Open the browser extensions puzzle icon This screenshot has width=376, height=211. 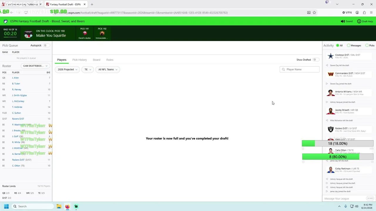364,13
